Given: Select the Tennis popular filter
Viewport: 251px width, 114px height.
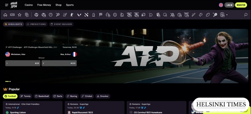Looking at the screenshot, I should coord(25,96).
